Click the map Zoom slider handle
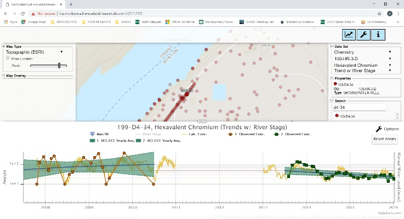The width and height of the screenshot is (404, 219). coord(59,65)
